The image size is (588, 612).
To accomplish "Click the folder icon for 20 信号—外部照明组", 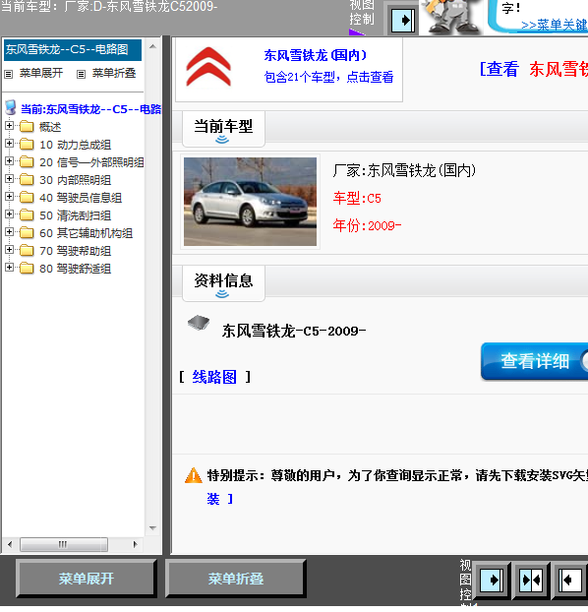I will coord(27,162).
